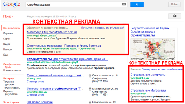Click Страница места under akistroy.com

pyautogui.click(x=35, y=82)
